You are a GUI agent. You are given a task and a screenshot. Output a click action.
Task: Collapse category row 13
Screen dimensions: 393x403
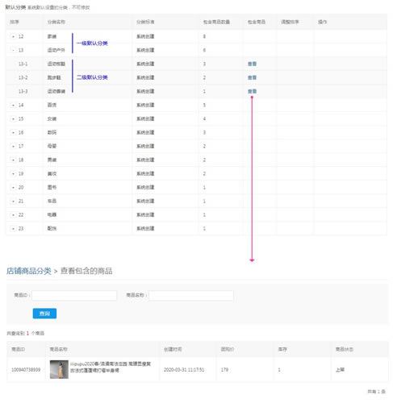[13, 50]
